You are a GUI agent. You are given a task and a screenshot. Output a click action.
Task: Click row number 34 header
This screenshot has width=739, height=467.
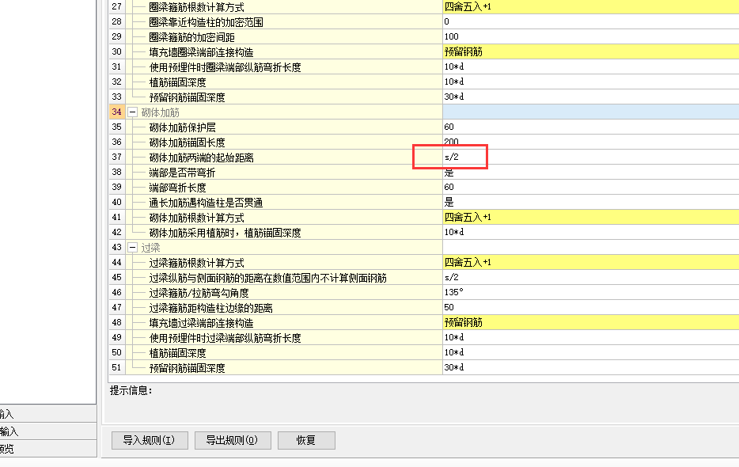[x=117, y=112]
